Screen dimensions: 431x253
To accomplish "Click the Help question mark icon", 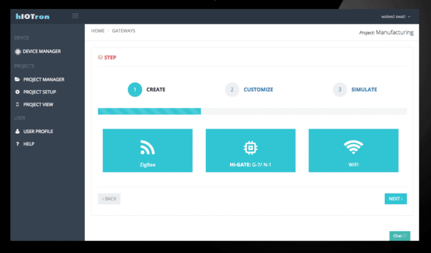I will (x=17, y=144).
